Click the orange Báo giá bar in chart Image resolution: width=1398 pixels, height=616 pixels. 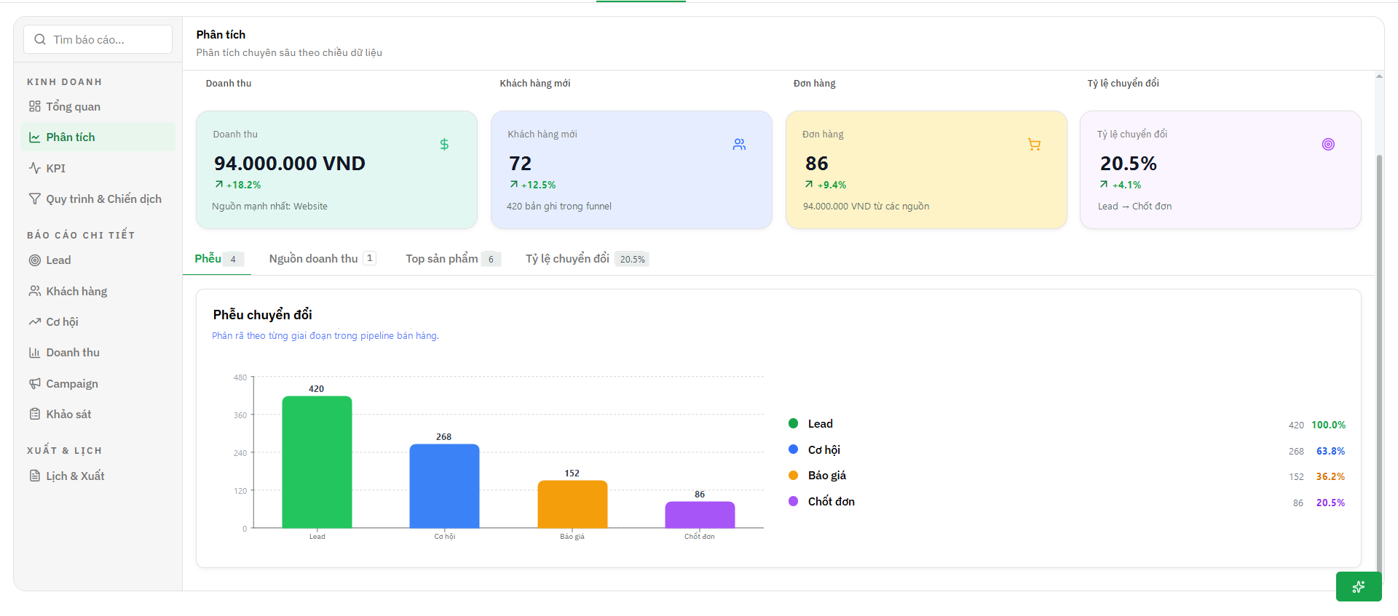[x=572, y=504]
